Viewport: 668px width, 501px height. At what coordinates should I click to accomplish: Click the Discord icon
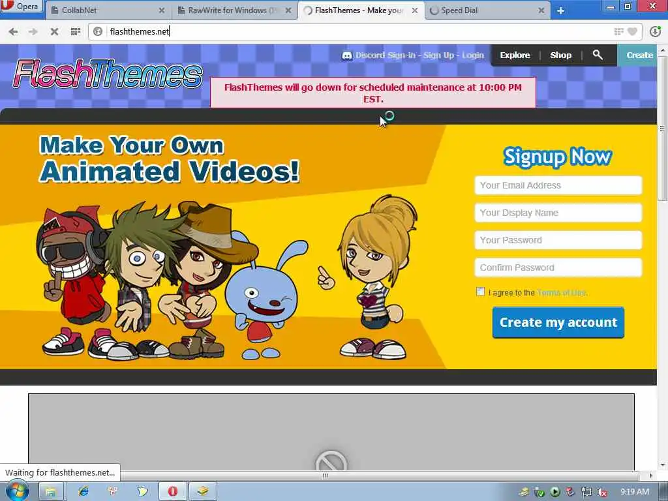click(x=347, y=55)
